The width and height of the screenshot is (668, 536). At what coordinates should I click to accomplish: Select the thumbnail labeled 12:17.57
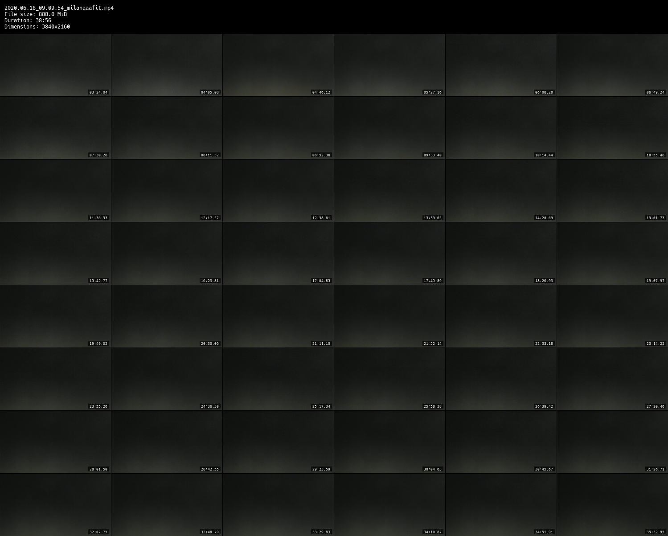167,191
